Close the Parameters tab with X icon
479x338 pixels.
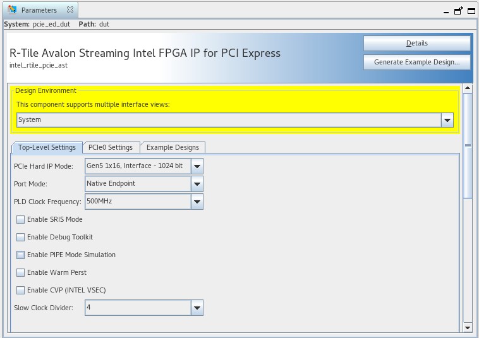pyautogui.click(x=70, y=10)
